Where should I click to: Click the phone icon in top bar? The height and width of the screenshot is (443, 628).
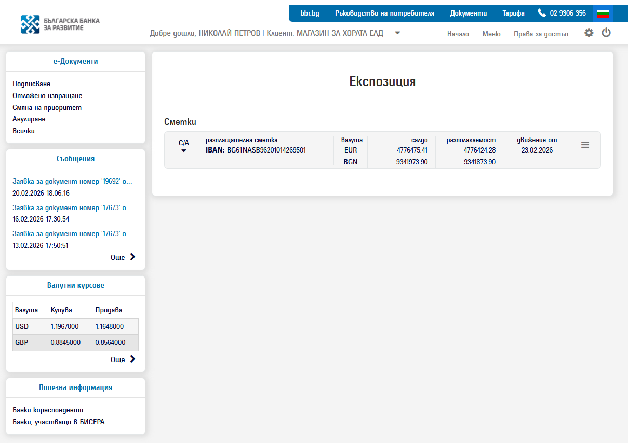(x=542, y=13)
